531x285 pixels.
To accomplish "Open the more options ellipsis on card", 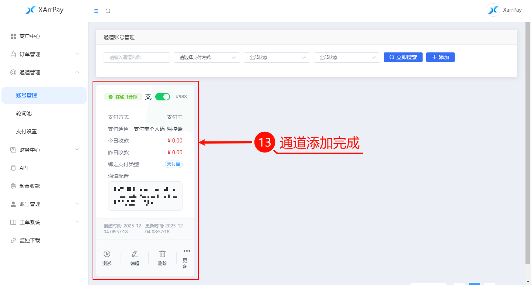I will point(187,251).
